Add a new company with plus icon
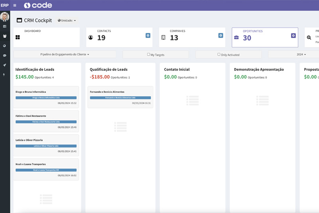Screen dimensions: 319x213 click(221, 36)
